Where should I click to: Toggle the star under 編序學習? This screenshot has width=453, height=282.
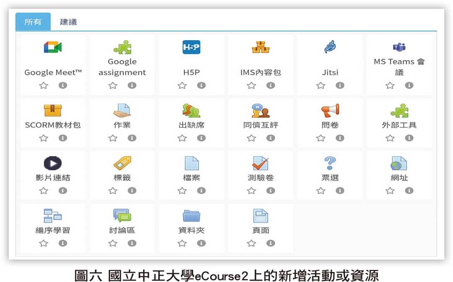[x=44, y=243]
